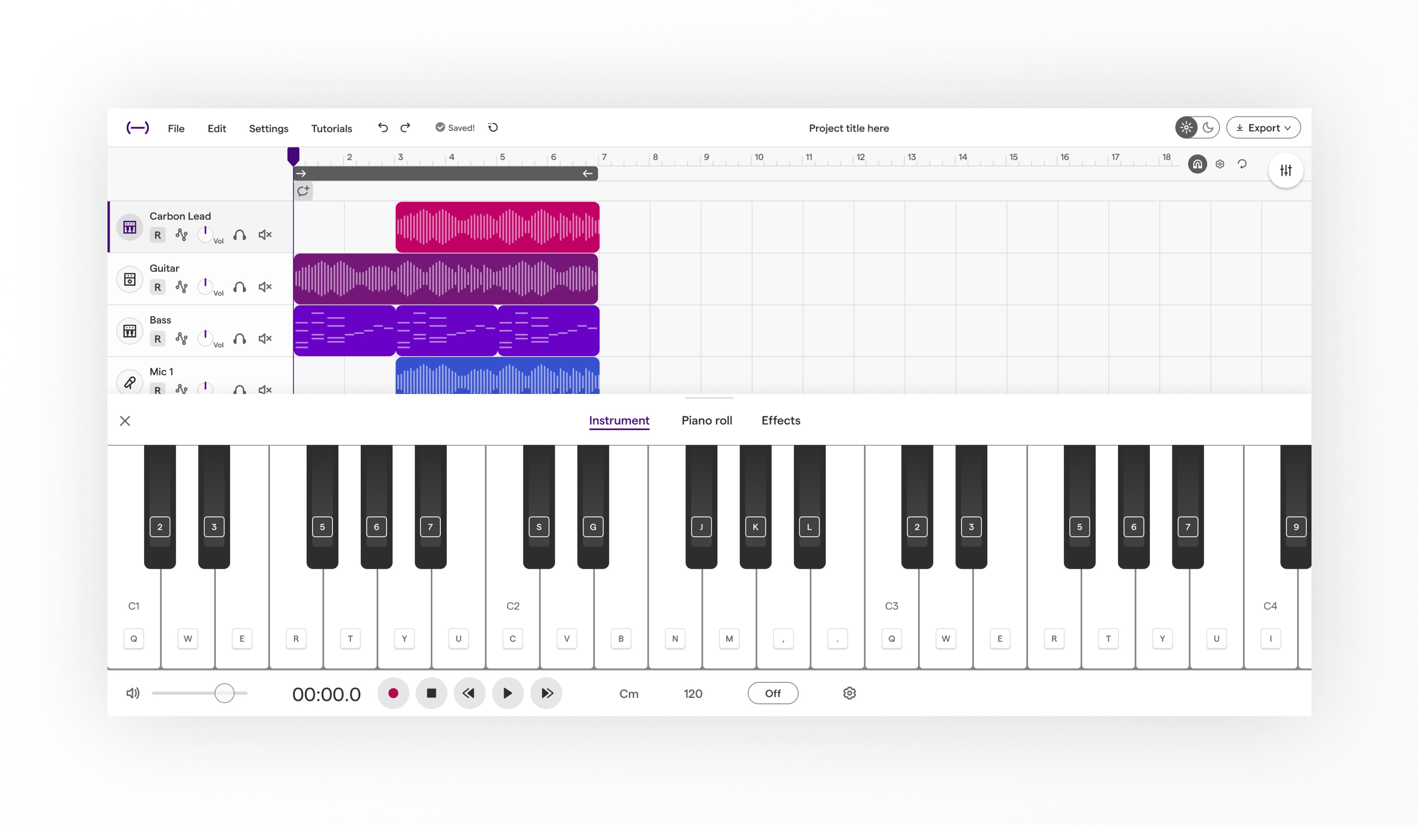Mute the Carbon Lead track
Image resolution: width=1419 pixels, height=825 pixels.
click(264, 235)
